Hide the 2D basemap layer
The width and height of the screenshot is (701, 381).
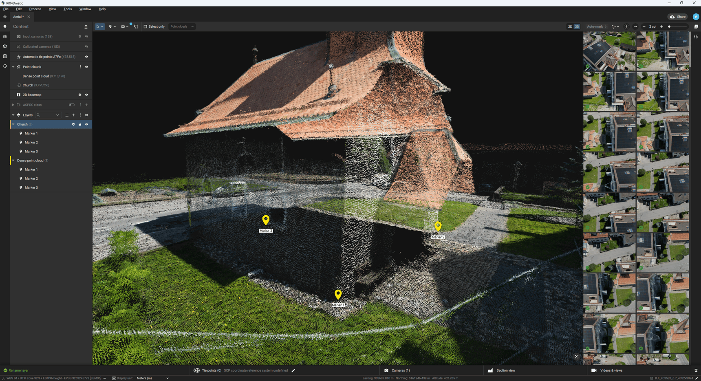[x=86, y=95]
